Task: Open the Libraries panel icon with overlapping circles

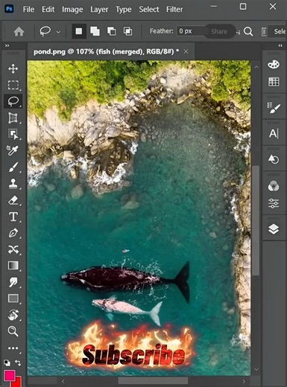Action: pos(274,186)
